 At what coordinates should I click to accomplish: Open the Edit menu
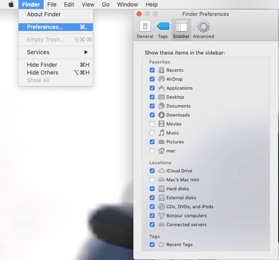click(69, 4)
